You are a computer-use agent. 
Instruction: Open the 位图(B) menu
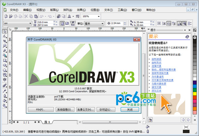95,10
